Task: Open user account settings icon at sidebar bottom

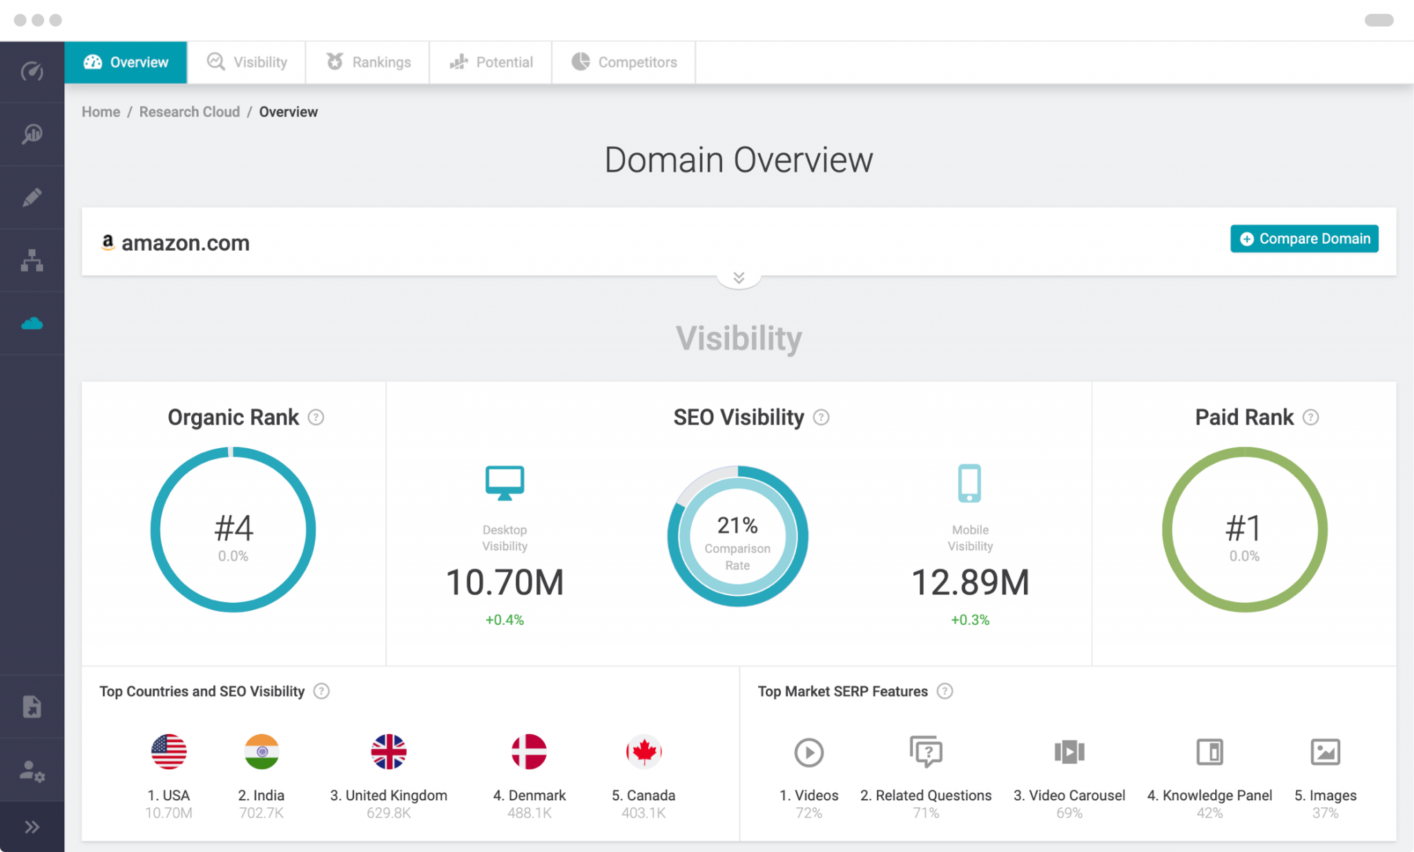Action: [x=31, y=771]
